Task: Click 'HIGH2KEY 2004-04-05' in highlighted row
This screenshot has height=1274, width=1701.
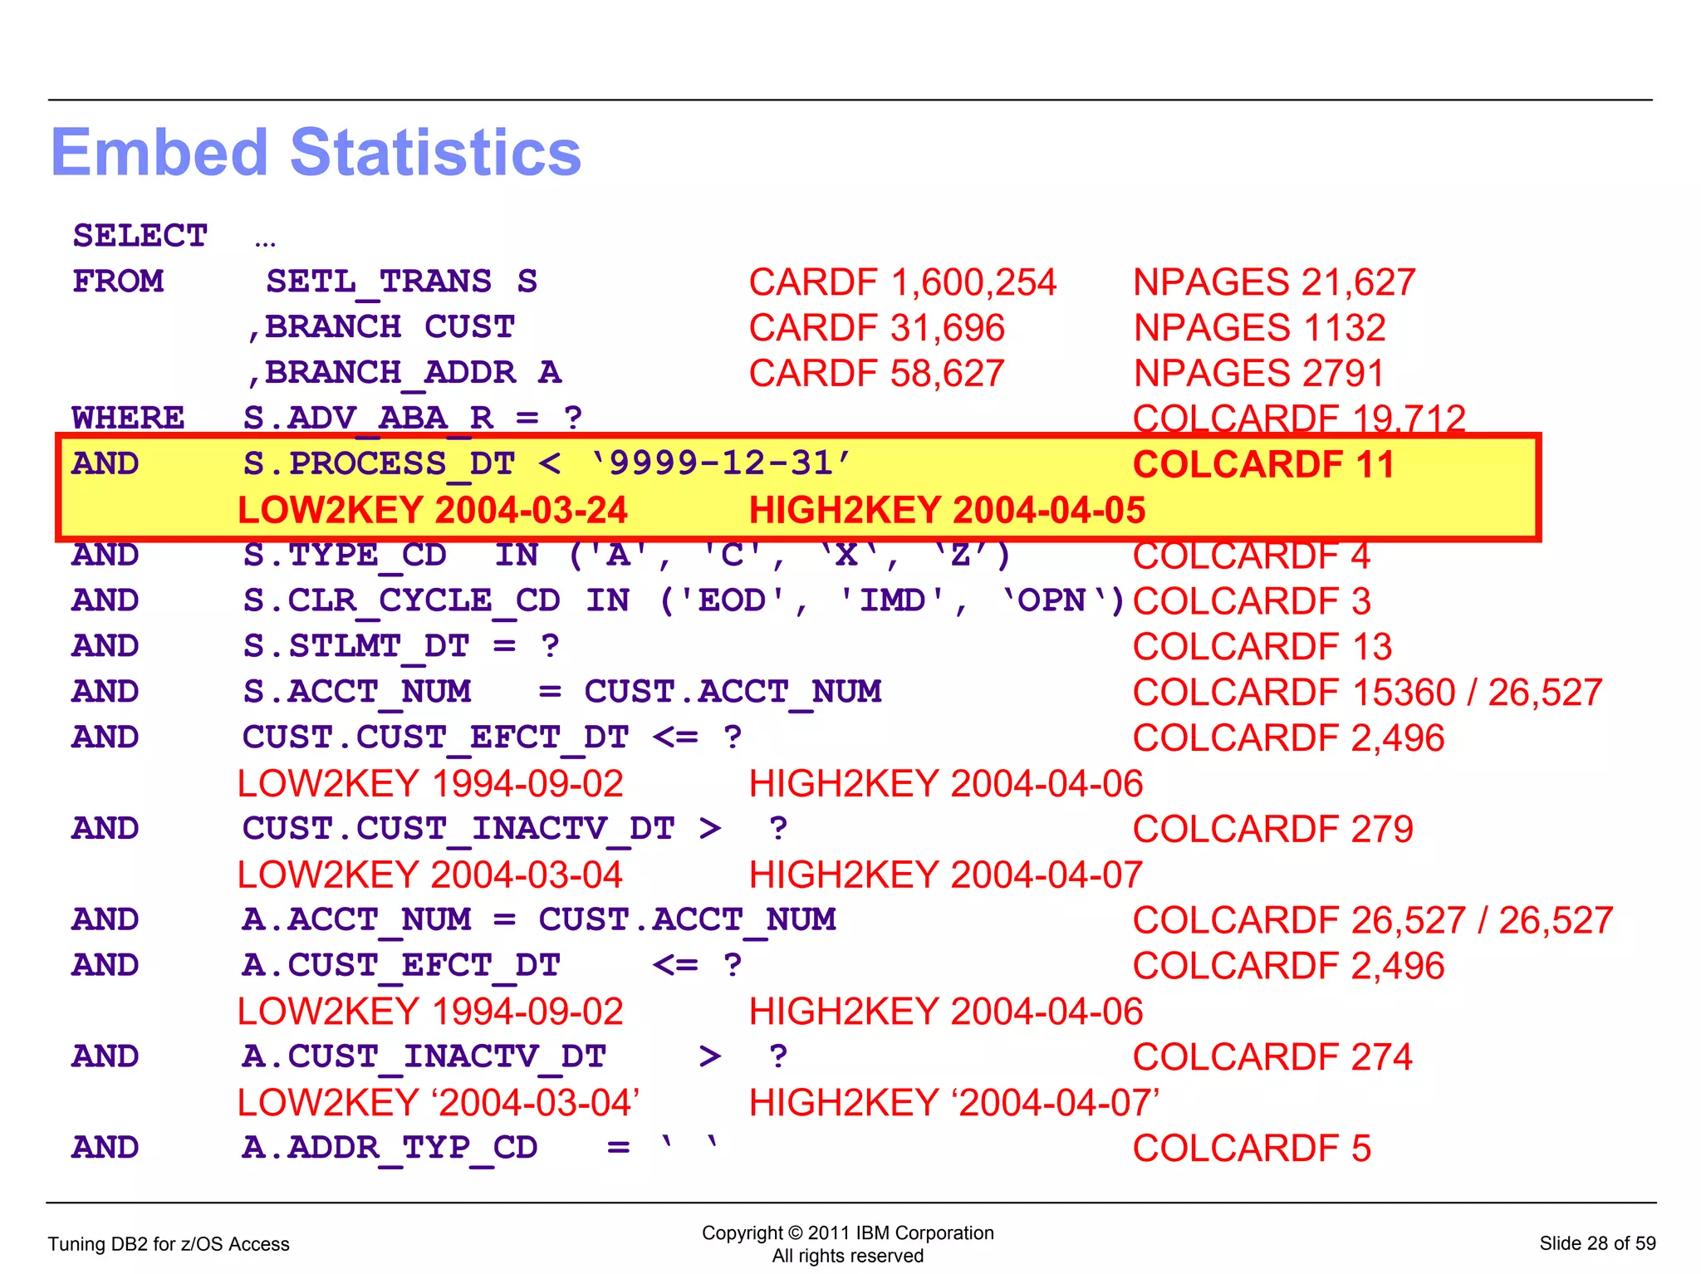Action: point(948,511)
